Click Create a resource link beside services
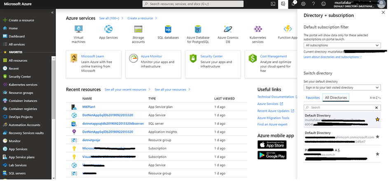This screenshot has width=391, height=185. tap(142, 18)
